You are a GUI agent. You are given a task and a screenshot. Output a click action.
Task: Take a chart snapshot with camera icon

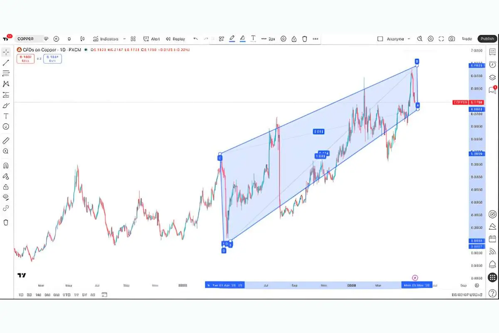(452, 39)
